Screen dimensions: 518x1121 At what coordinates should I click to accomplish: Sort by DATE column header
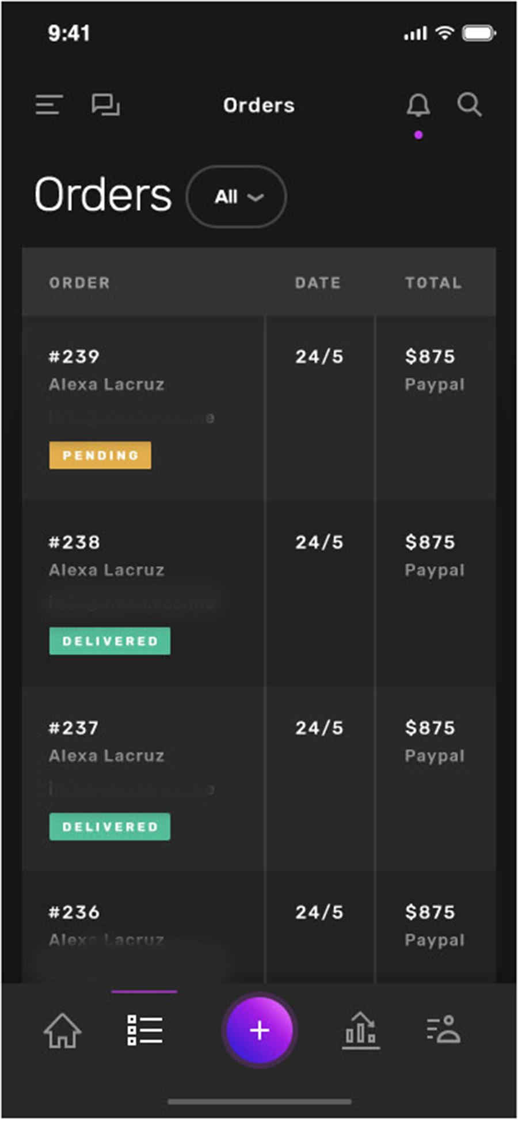[x=318, y=283]
